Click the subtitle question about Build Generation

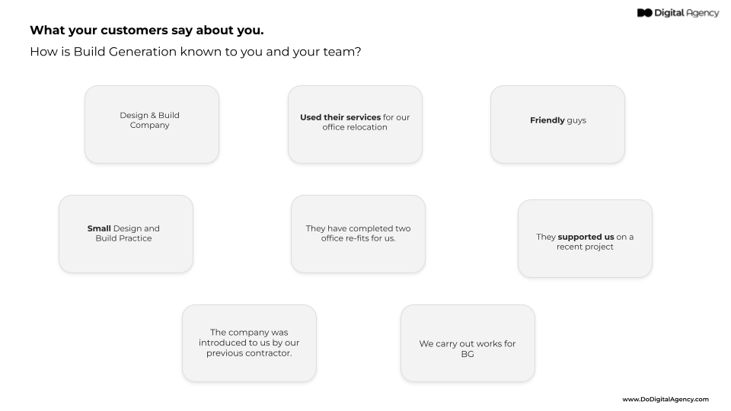(x=194, y=52)
